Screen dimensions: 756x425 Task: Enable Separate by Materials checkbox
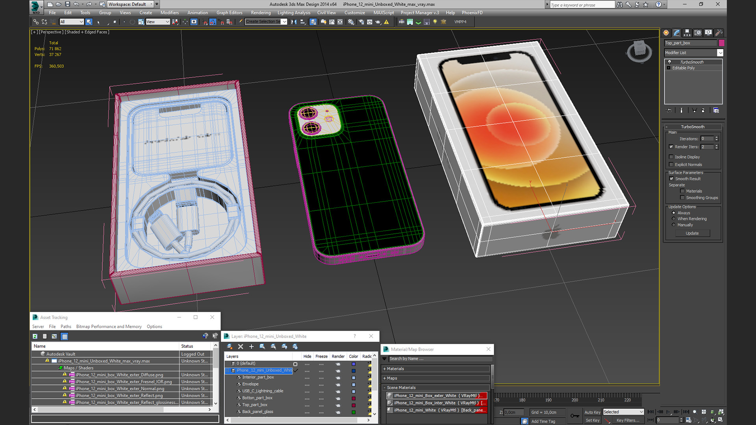[x=682, y=191]
